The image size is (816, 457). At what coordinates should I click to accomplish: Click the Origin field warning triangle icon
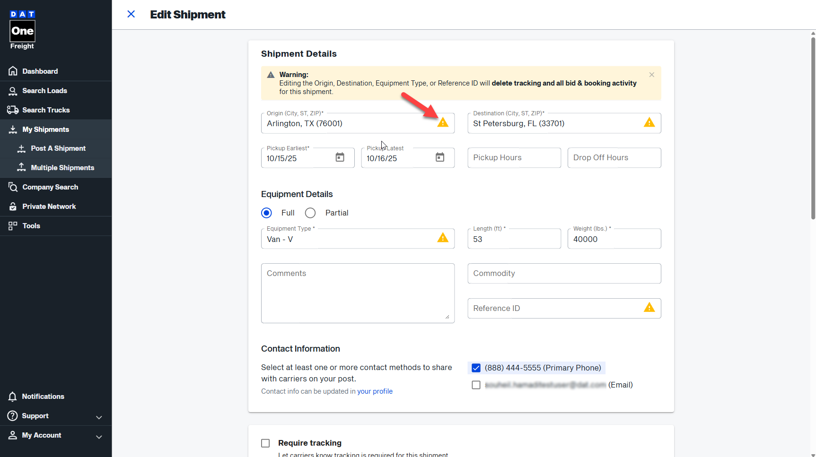(x=442, y=123)
